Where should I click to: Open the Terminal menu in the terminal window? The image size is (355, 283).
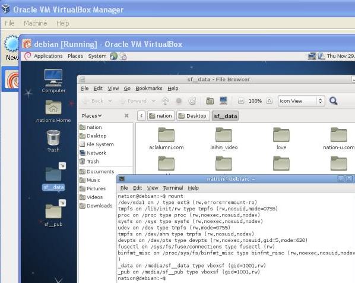coord(173,188)
